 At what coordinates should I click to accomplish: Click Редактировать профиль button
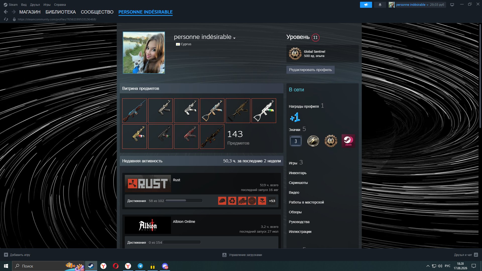coord(310,70)
